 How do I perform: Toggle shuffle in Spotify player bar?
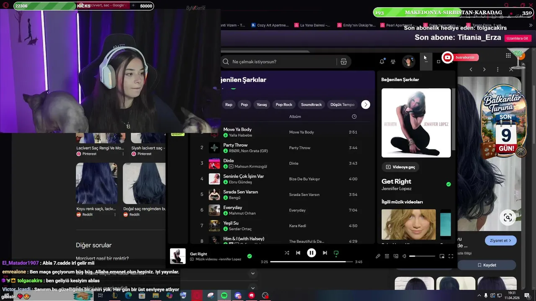point(287,253)
